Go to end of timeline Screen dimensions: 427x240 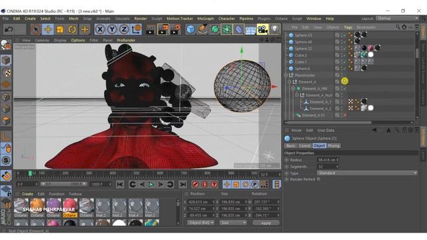pyautogui.click(x=182, y=185)
